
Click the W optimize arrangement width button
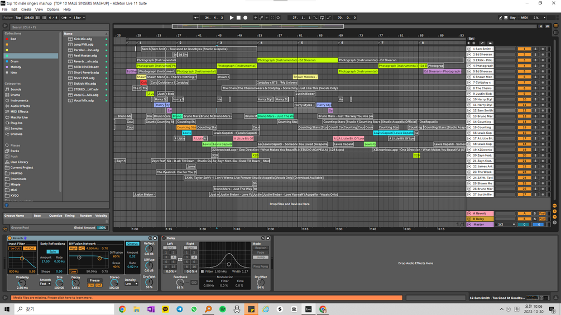pos(547,26)
